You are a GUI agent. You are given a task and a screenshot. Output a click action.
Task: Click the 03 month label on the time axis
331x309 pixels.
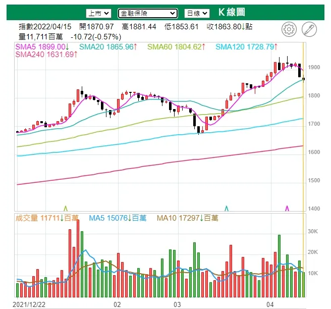177,304
